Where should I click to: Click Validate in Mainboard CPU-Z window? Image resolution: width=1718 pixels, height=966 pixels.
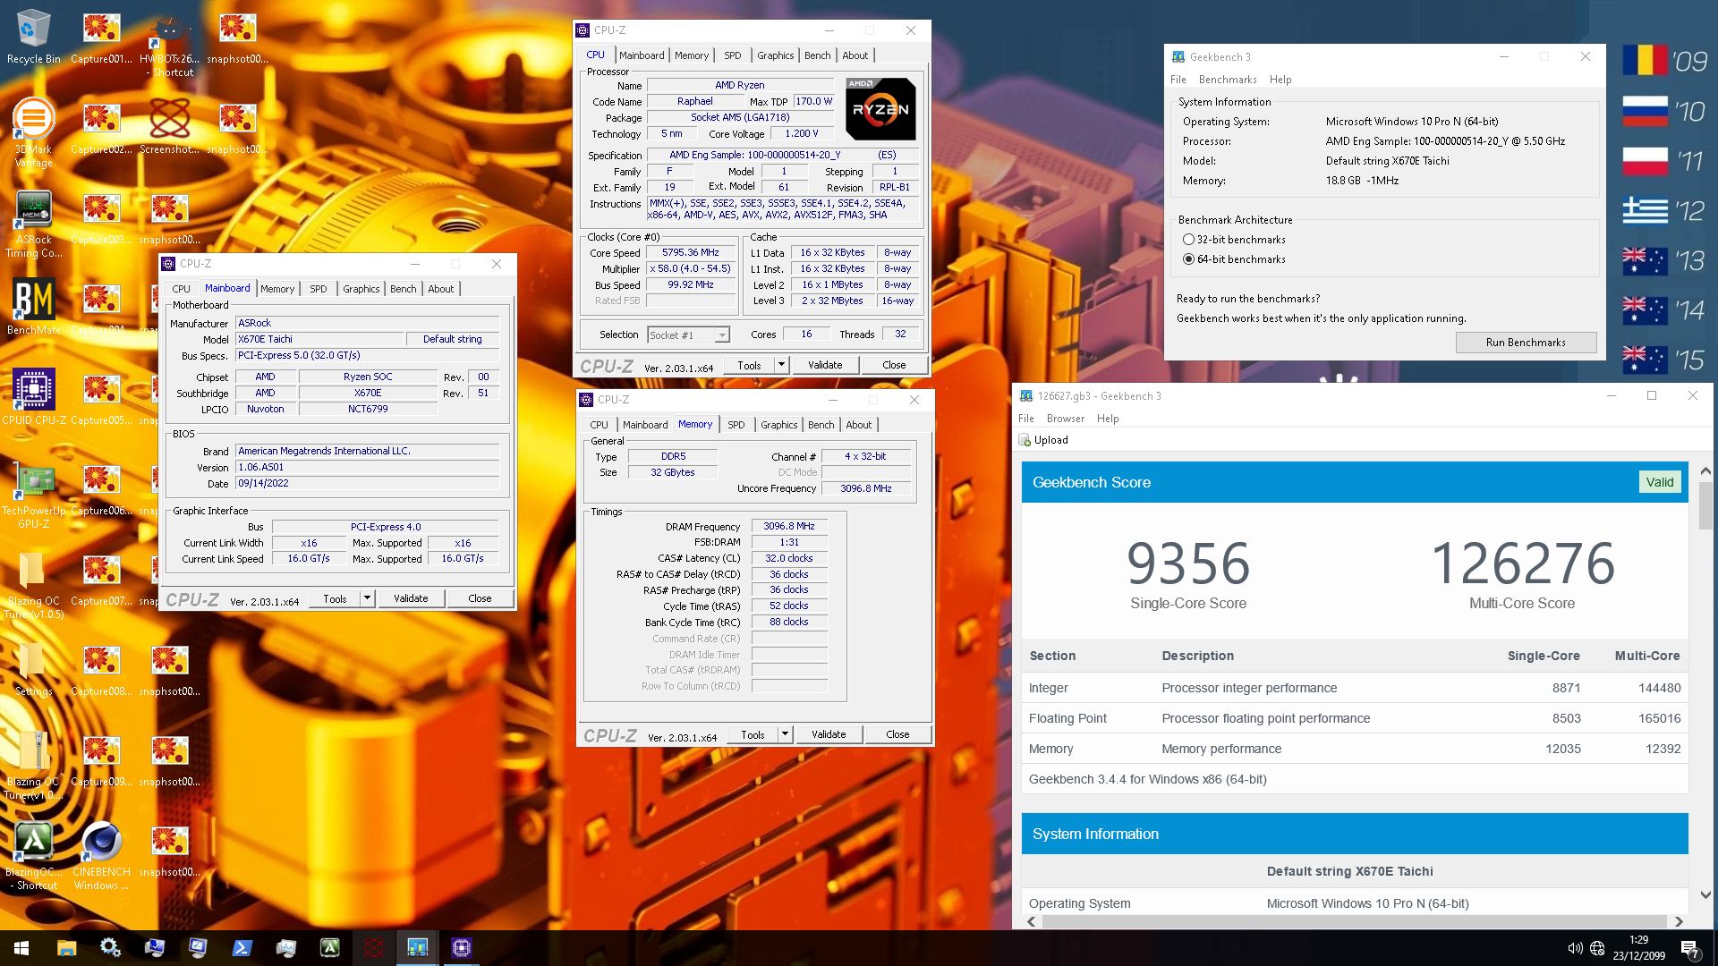click(411, 598)
